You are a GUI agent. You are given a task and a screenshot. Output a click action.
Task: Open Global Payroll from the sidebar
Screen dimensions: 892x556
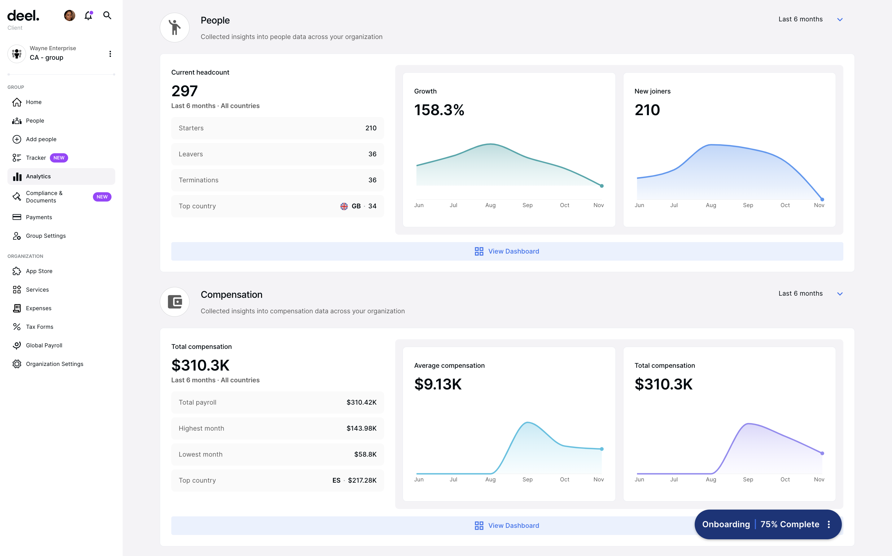(x=44, y=345)
